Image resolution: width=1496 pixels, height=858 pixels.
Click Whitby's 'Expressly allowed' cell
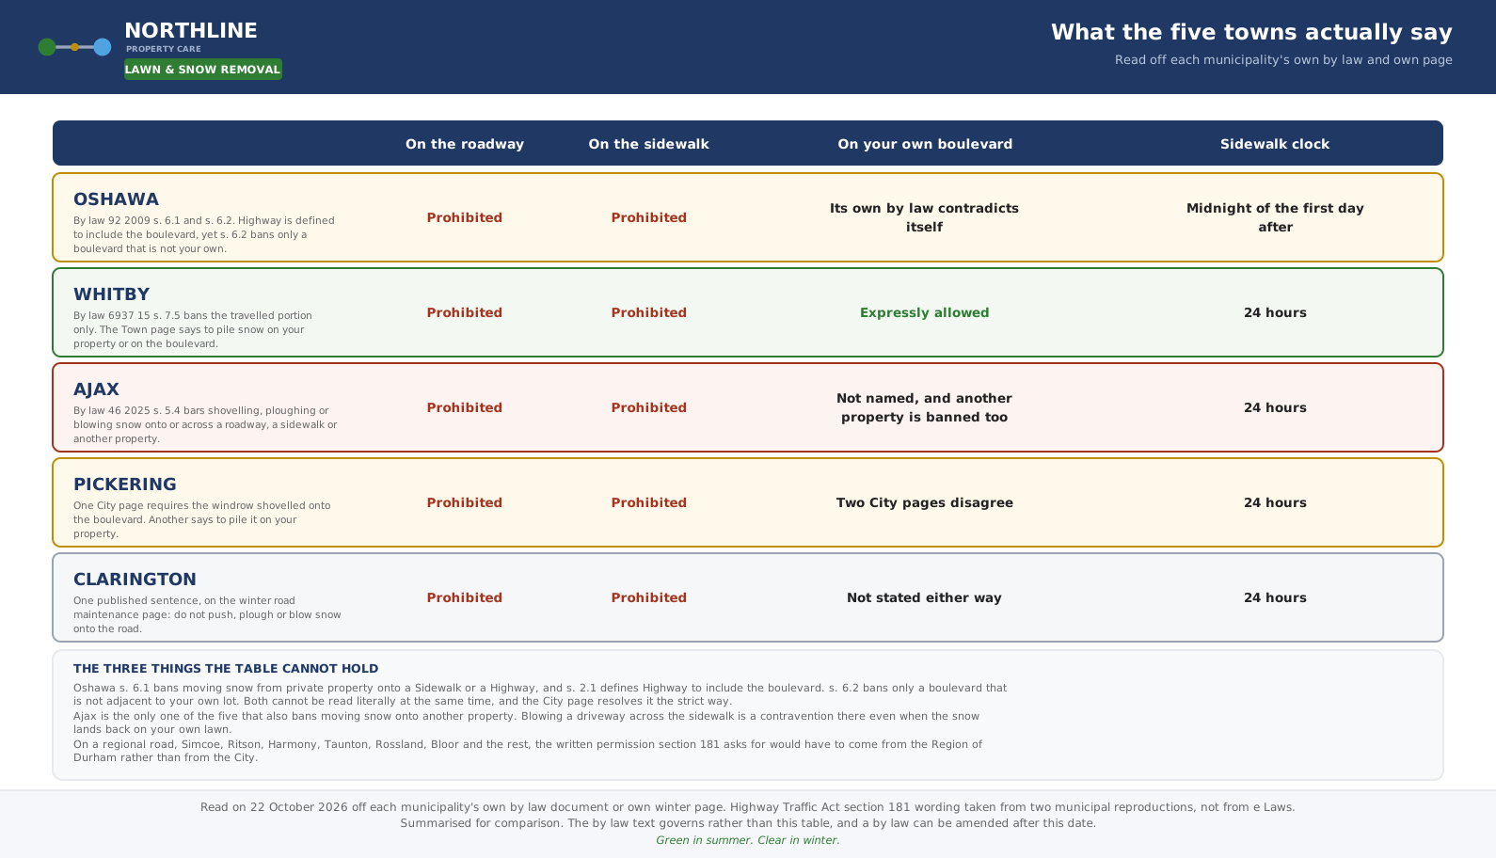[x=925, y=312]
